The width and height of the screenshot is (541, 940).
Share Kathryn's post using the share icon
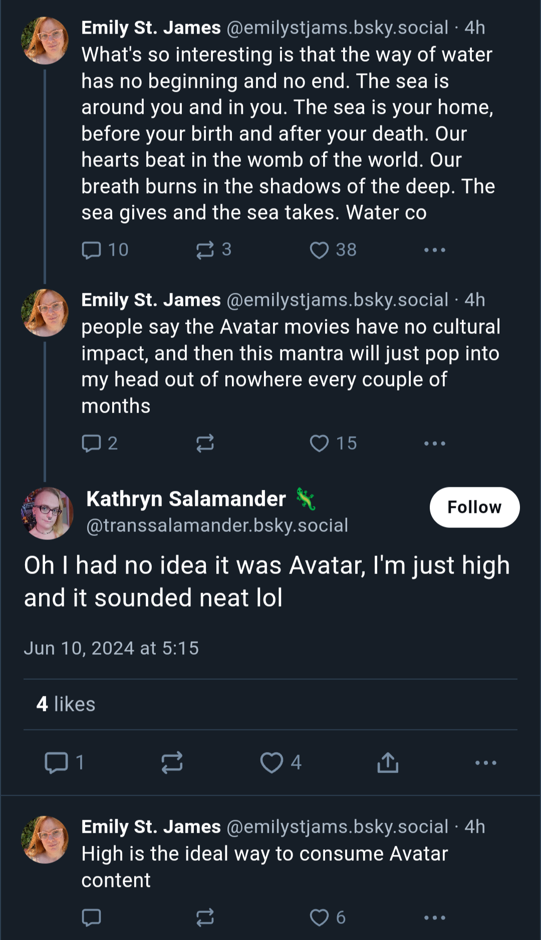pos(388,763)
